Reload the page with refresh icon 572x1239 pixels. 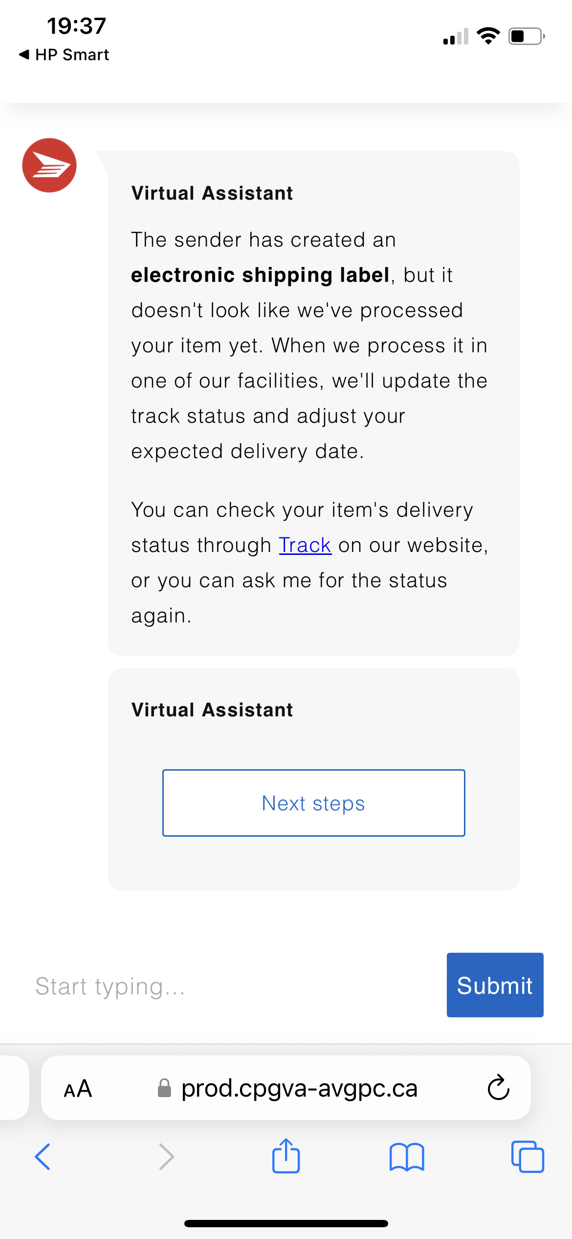[x=499, y=1088]
